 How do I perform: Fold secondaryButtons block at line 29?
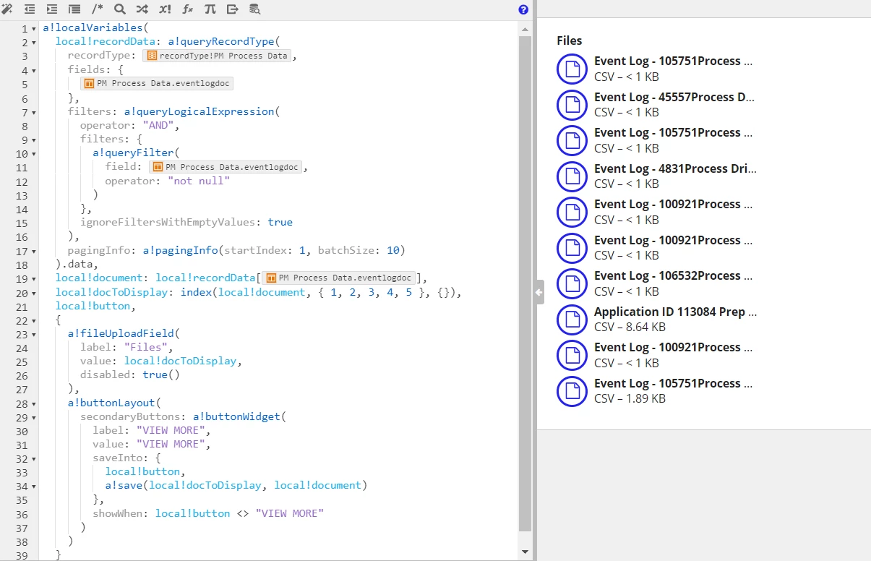(x=34, y=418)
